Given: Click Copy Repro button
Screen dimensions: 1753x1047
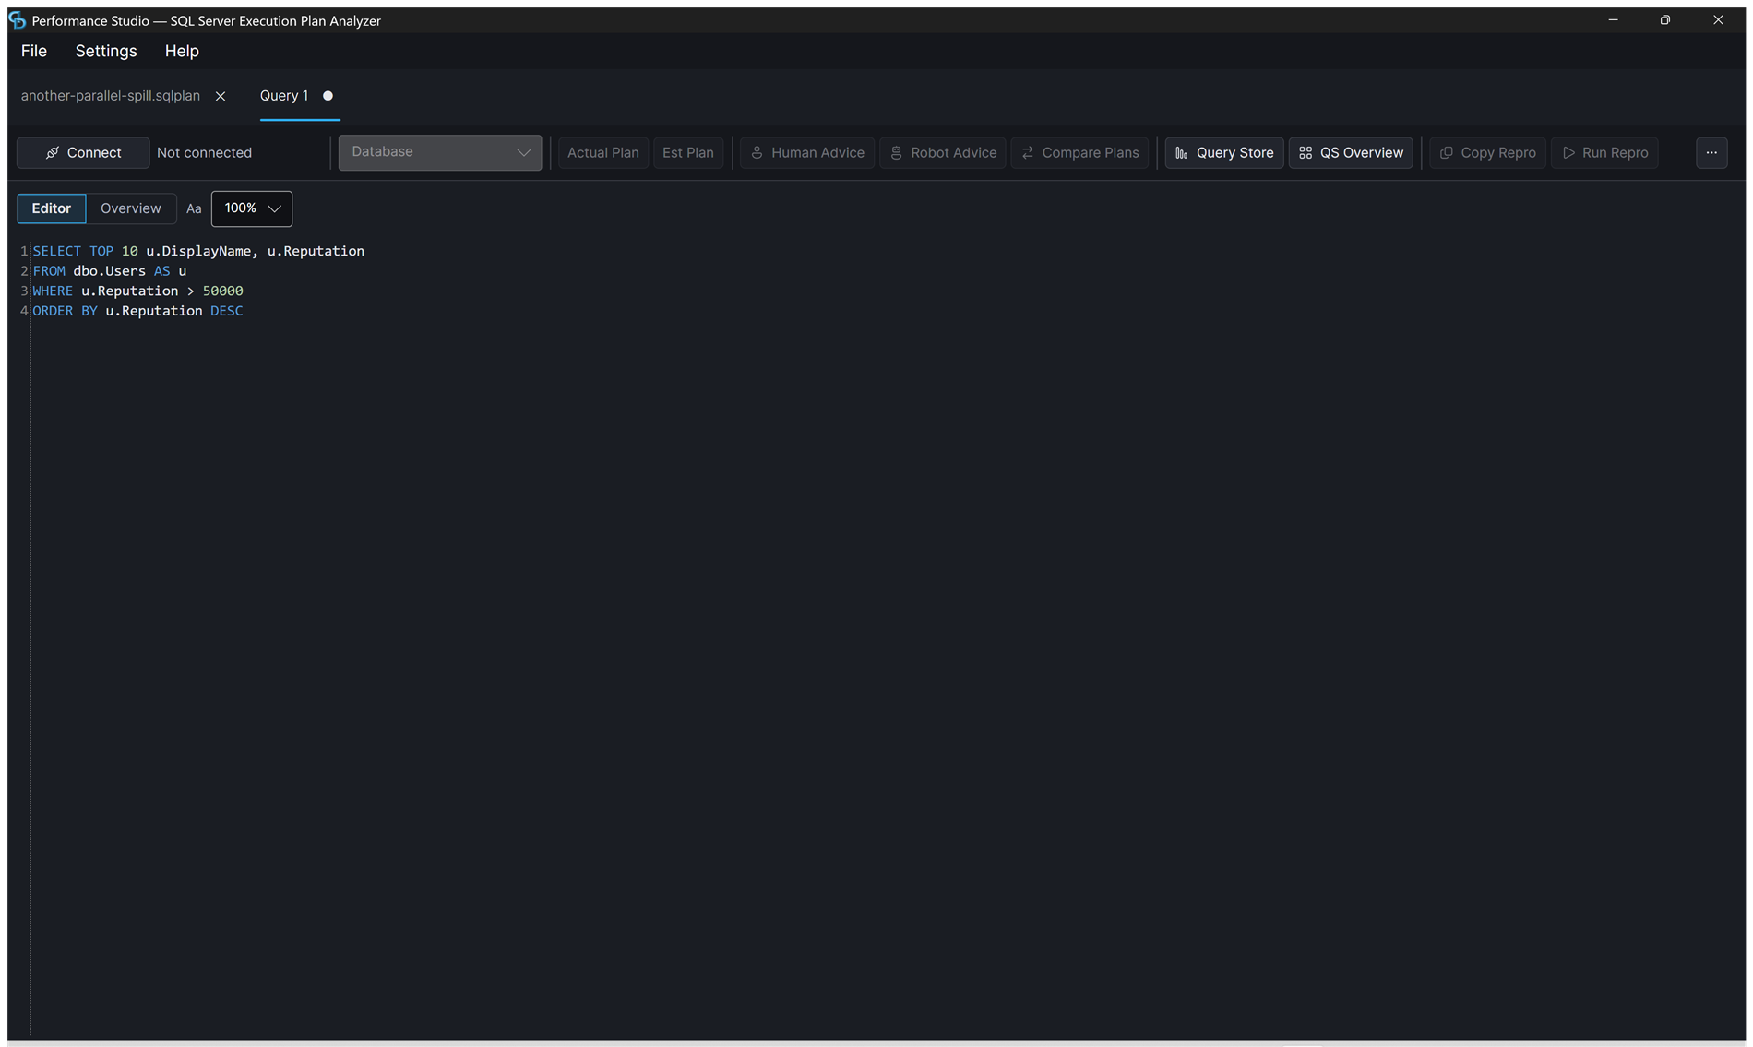Looking at the screenshot, I should coord(1487,152).
